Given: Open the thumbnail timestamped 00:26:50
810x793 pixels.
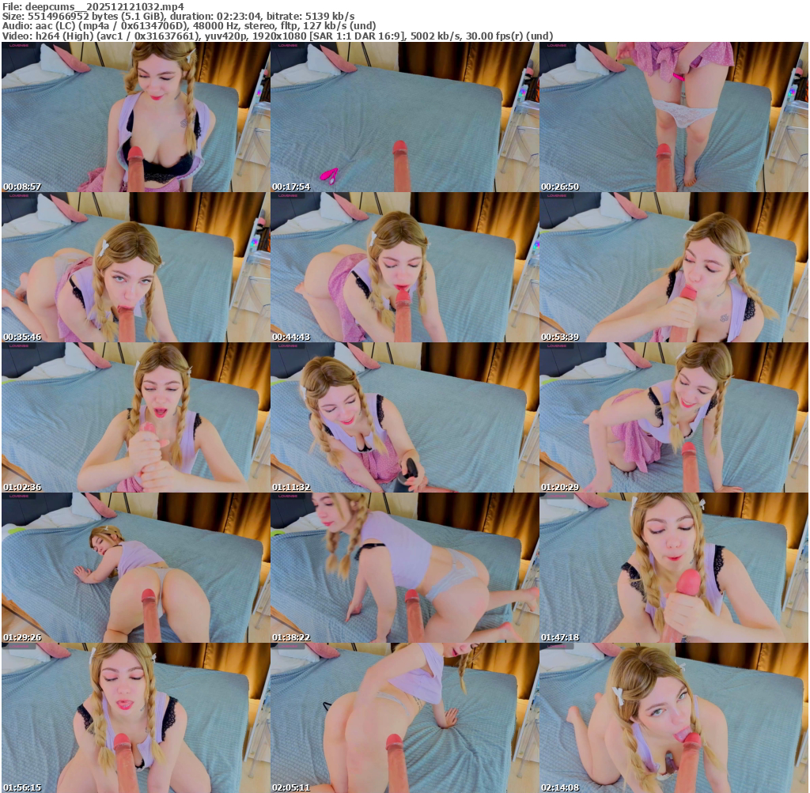Looking at the screenshot, I should pyautogui.click(x=673, y=117).
